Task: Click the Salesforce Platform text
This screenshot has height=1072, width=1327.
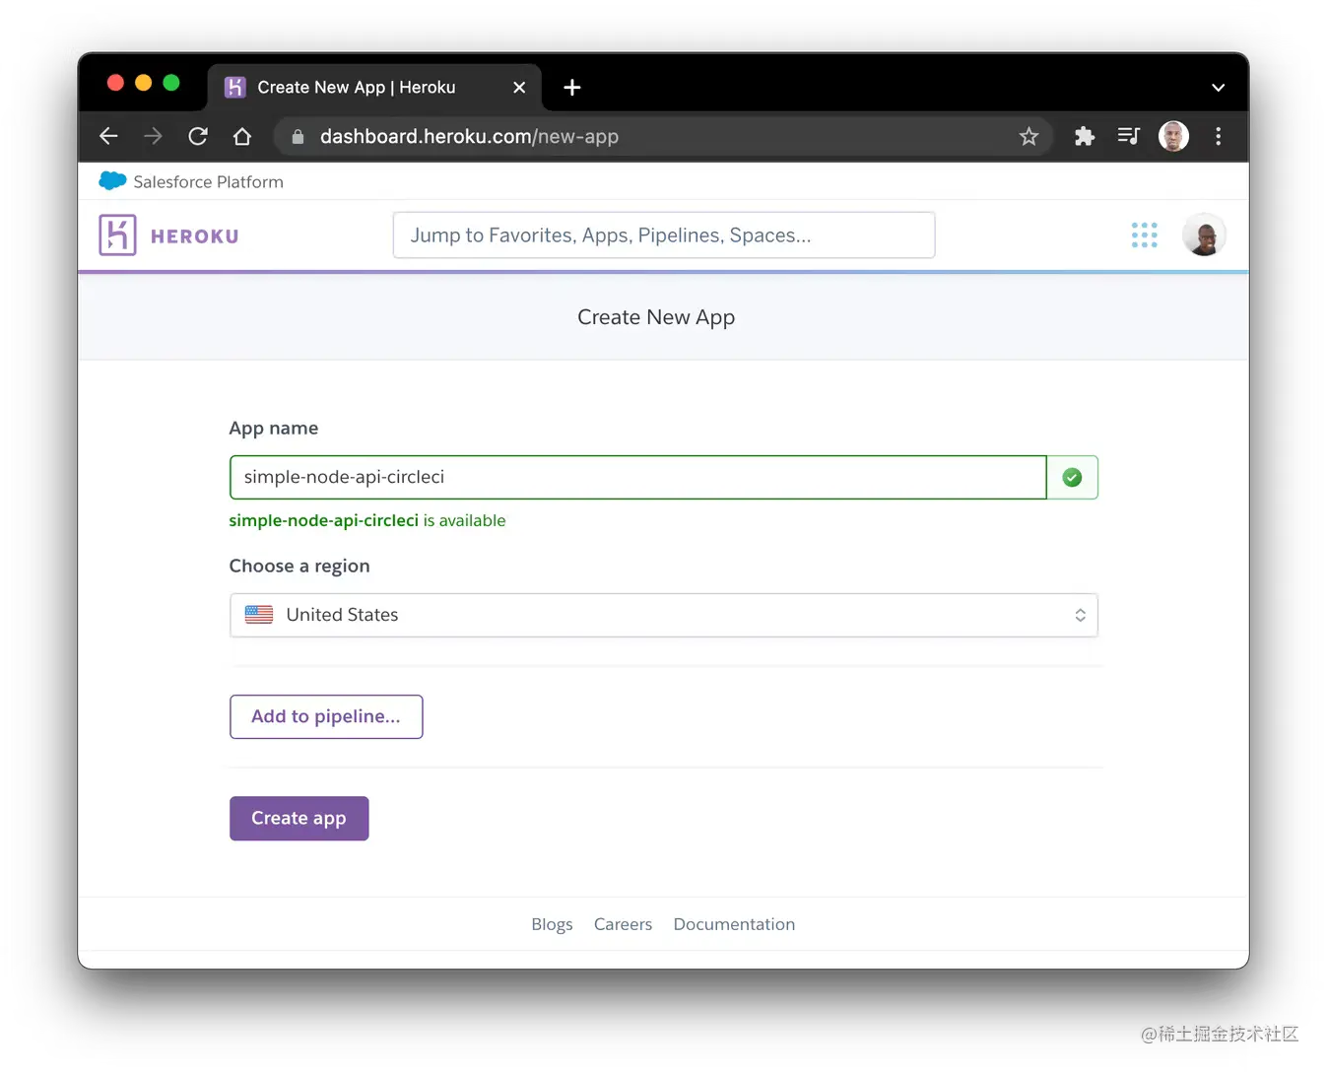Action: pos(209,182)
